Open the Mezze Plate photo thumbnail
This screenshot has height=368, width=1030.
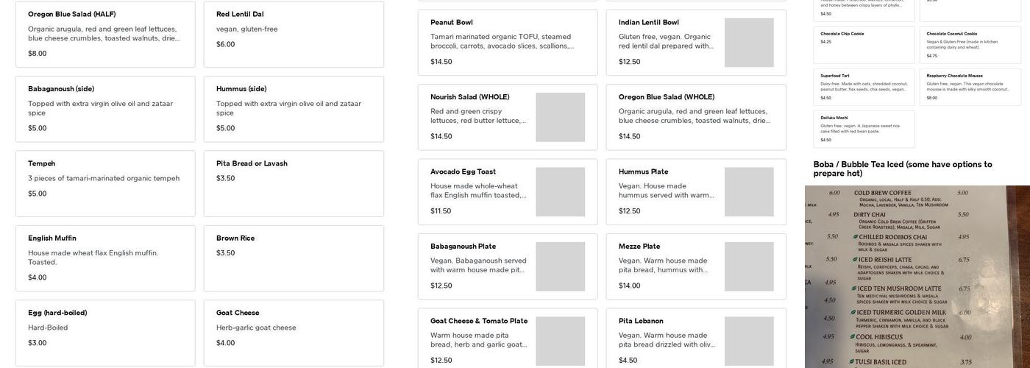tap(748, 266)
